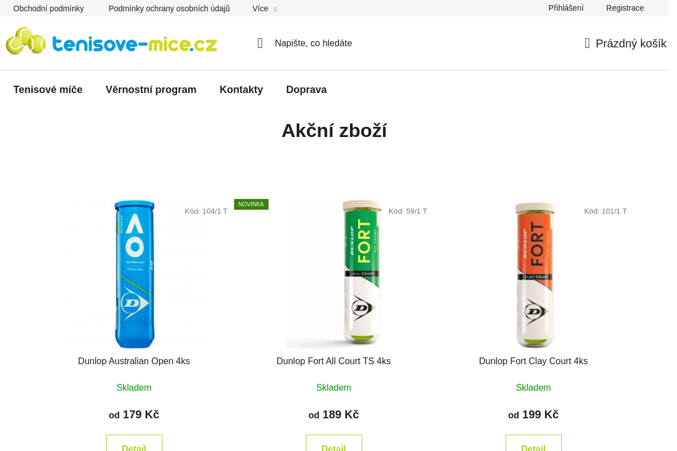Open the Doprava page
The height and width of the screenshot is (451, 677).
(306, 90)
